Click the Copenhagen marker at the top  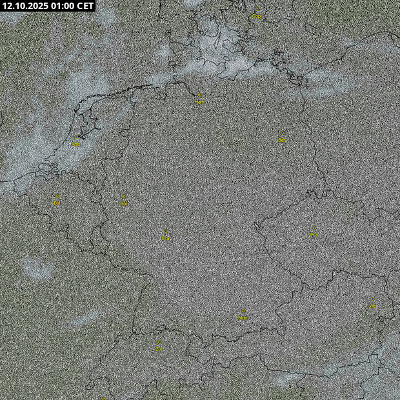point(256,13)
